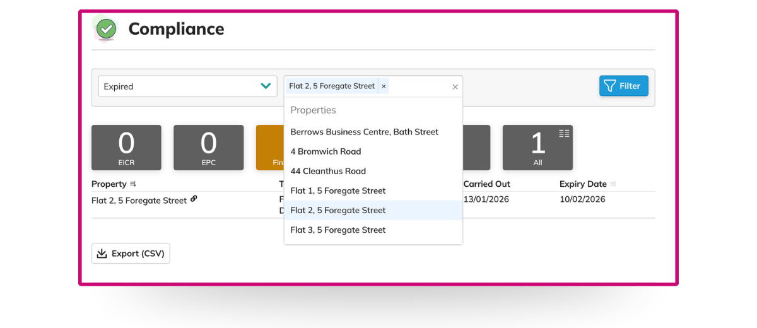Open the Expired status dropdown
757x328 pixels.
187,86
